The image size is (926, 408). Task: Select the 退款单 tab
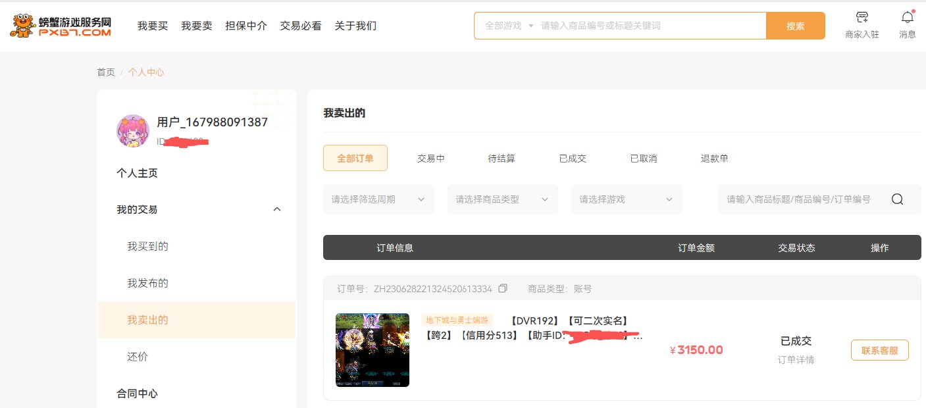tap(714, 159)
